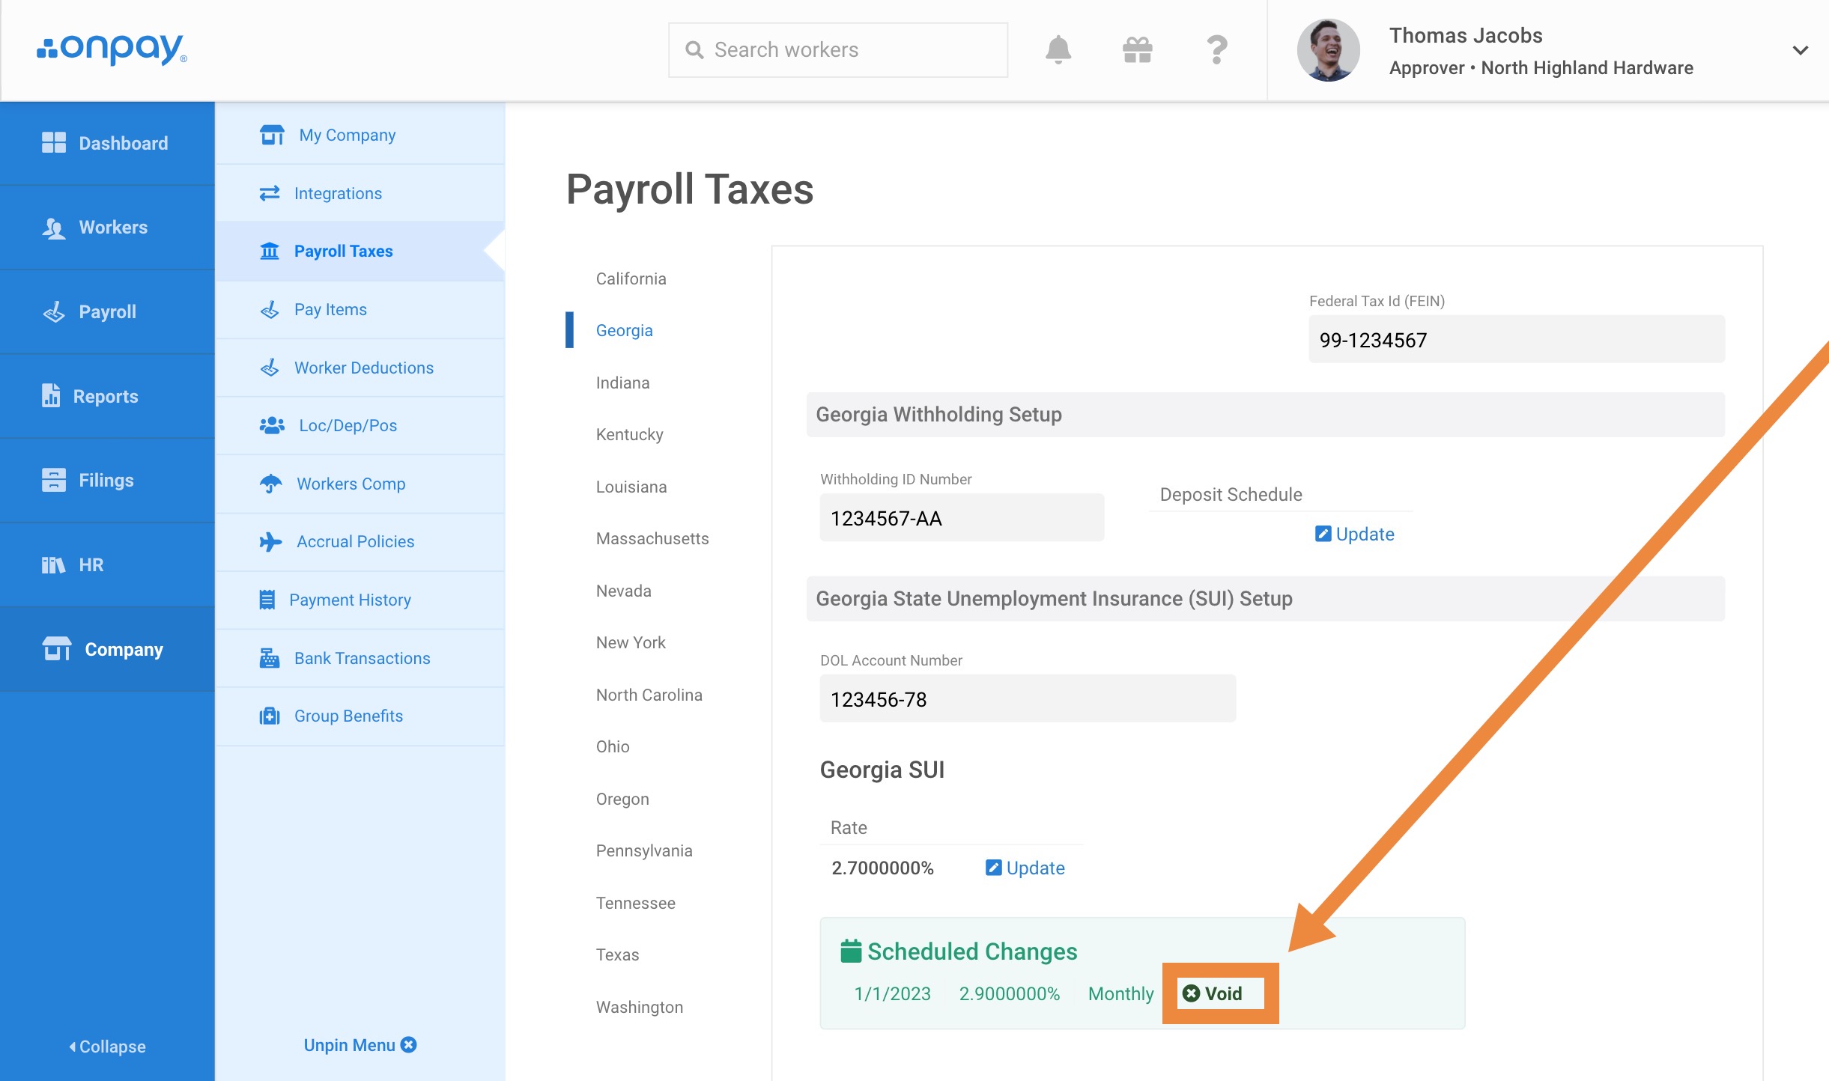Click scheduled date 1/1/2023
The width and height of the screenshot is (1829, 1081).
pos(893,993)
